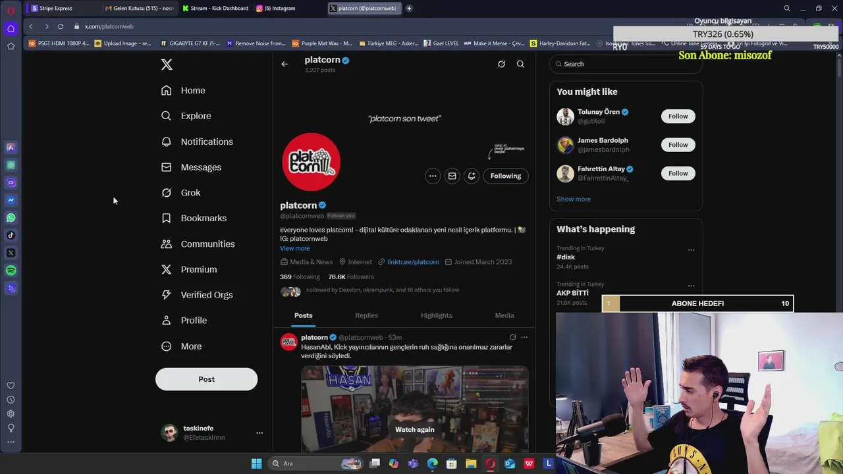Open more options on HasanAbi post
This screenshot has height=474, width=843.
524,338
